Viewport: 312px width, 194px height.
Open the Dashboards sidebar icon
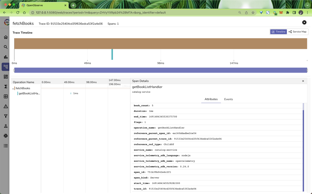coord(5,77)
